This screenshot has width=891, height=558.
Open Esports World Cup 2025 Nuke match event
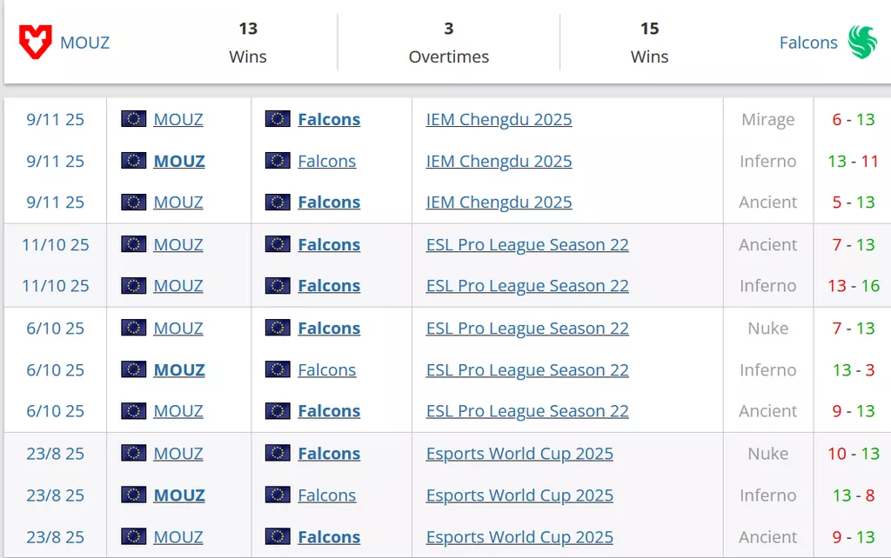[x=519, y=454]
